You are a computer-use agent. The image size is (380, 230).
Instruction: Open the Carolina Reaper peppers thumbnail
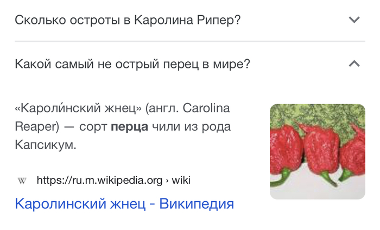click(x=317, y=151)
